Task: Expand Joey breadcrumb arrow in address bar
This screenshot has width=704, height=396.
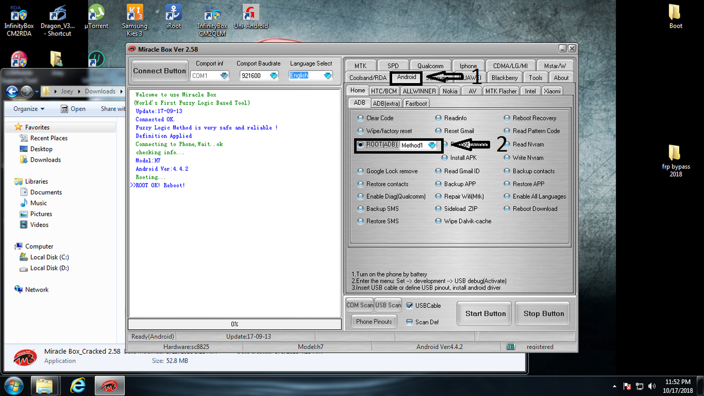Action: [x=79, y=91]
